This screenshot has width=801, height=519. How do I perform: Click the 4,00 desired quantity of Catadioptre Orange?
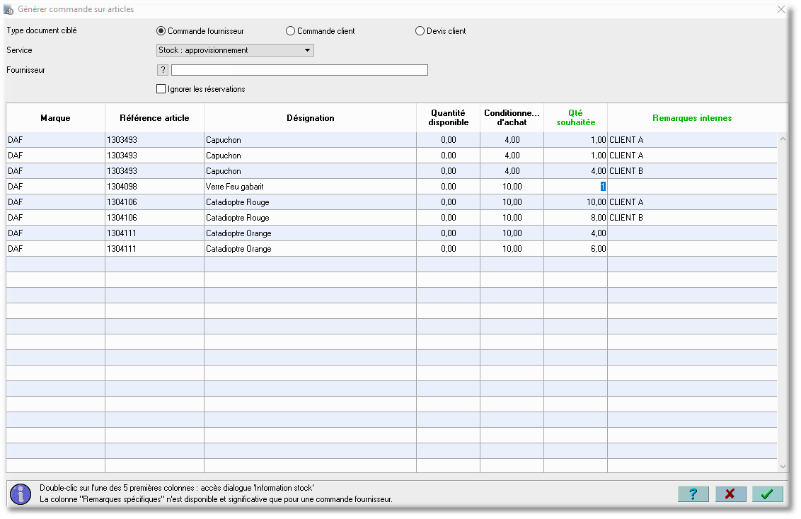tap(576, 233)
